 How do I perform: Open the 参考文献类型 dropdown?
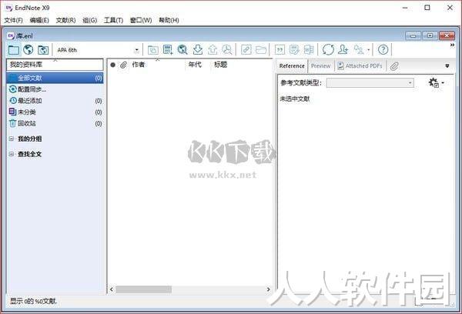pyautogui.click(x=370, y=83)
